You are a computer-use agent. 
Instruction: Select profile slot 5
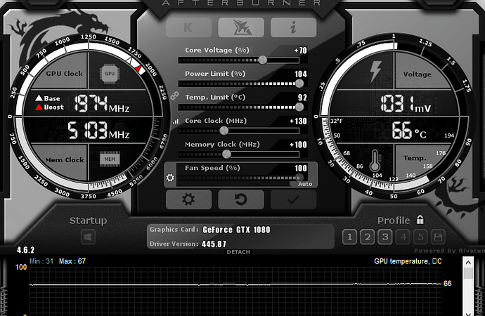(x=420, y=237)
